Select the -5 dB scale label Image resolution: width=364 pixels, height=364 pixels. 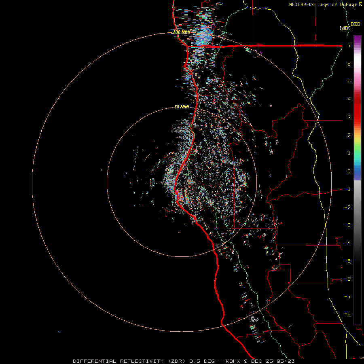(347, 261)
